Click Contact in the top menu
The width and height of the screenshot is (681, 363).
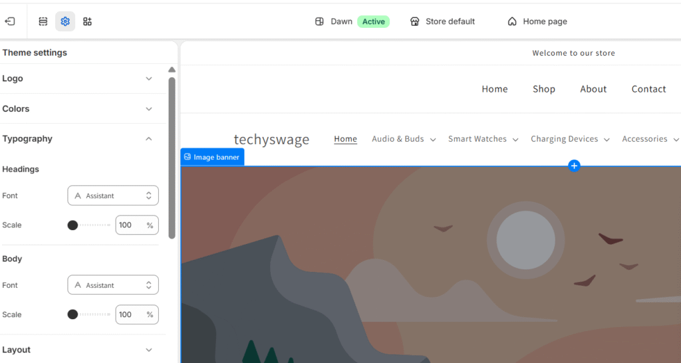click(648, 89)
